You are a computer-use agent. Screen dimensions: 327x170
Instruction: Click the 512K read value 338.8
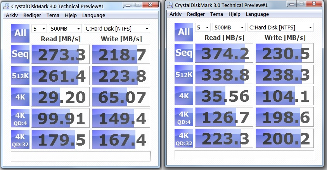click(x=224, y=74)
